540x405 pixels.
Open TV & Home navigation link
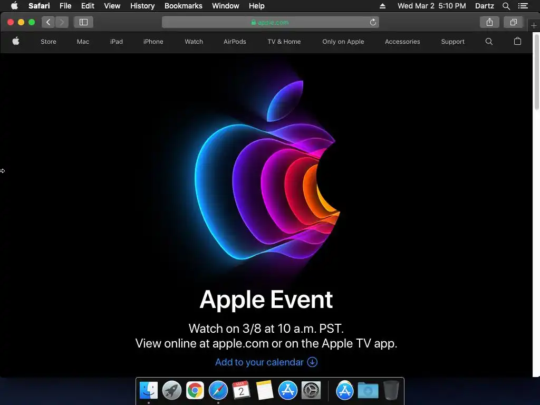point(284,42)
